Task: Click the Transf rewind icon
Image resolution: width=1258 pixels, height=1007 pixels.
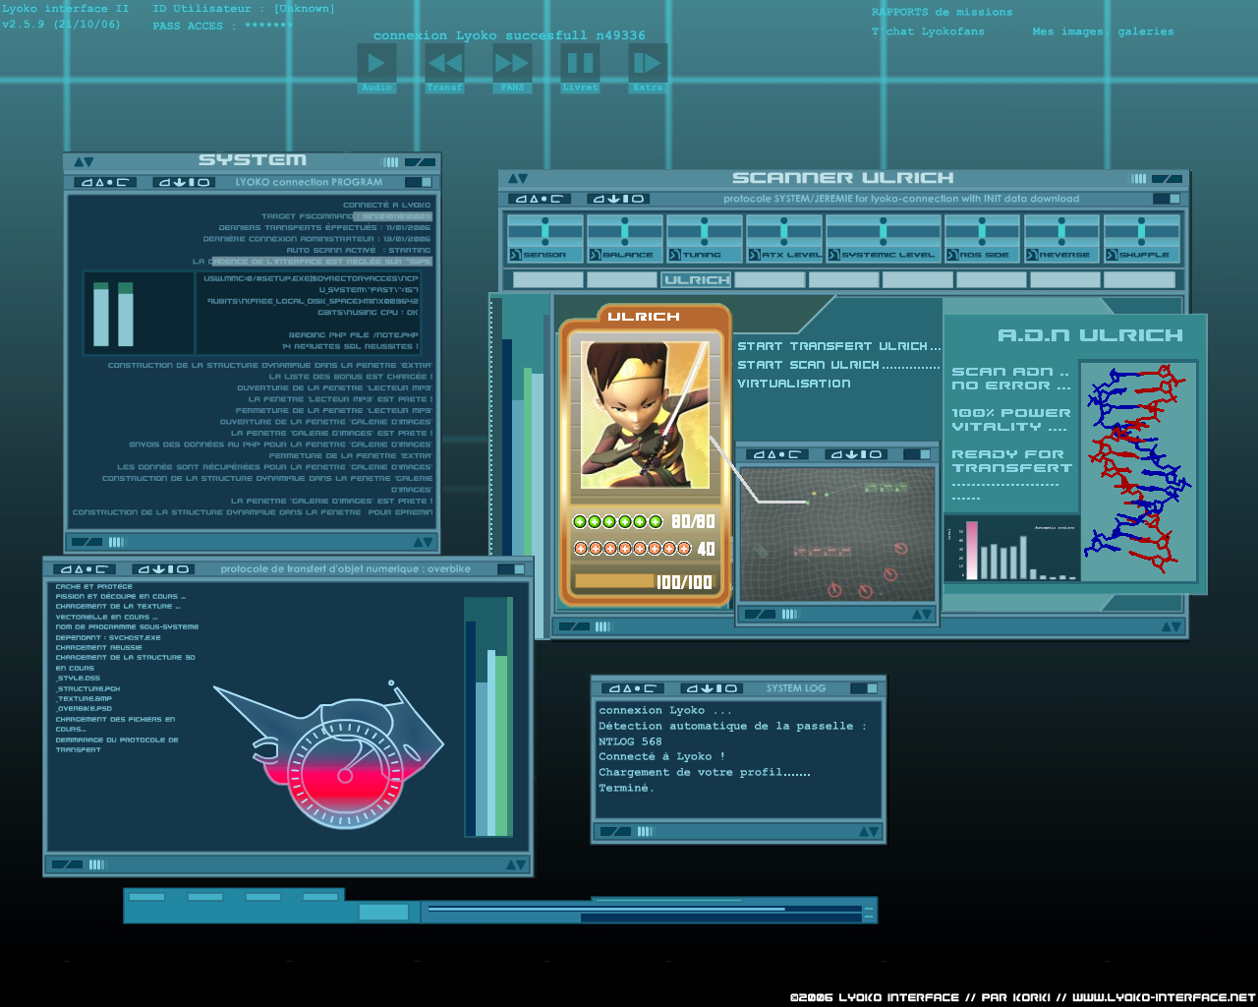Action: [x=444, y=64]
